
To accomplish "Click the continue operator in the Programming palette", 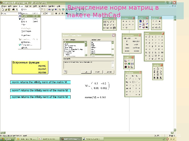I will 136,48.
